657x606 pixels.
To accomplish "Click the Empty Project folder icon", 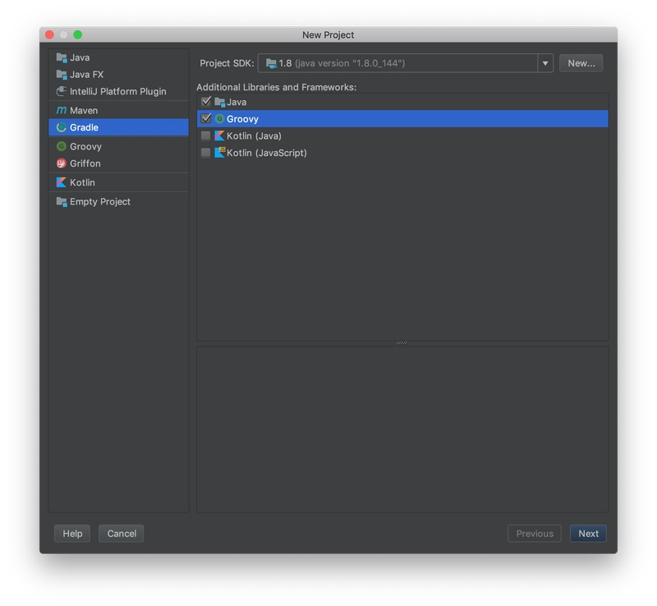I will point(62,201).
